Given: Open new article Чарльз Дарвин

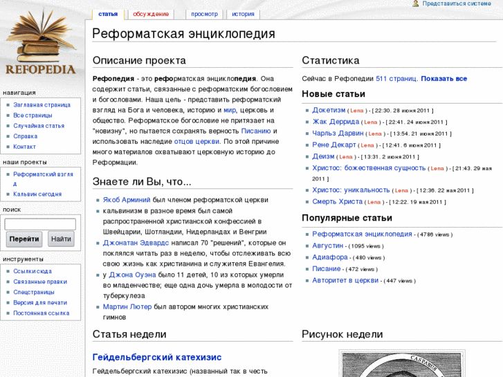Looking at the screenshot, I should [x=338, y=133].
